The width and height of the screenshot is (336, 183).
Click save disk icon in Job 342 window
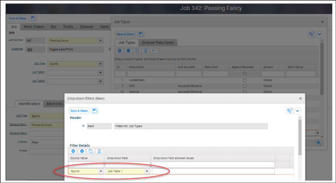click(33, 19)
